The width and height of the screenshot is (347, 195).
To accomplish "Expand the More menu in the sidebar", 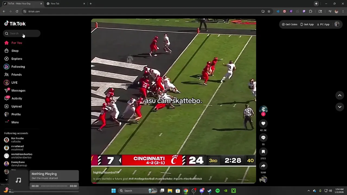I will [11, 122].
